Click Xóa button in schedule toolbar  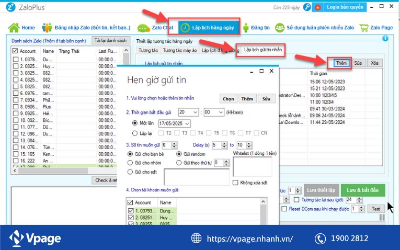[374, 63]
